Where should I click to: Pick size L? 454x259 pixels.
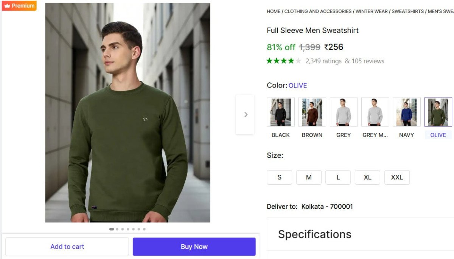click(338, 177)
